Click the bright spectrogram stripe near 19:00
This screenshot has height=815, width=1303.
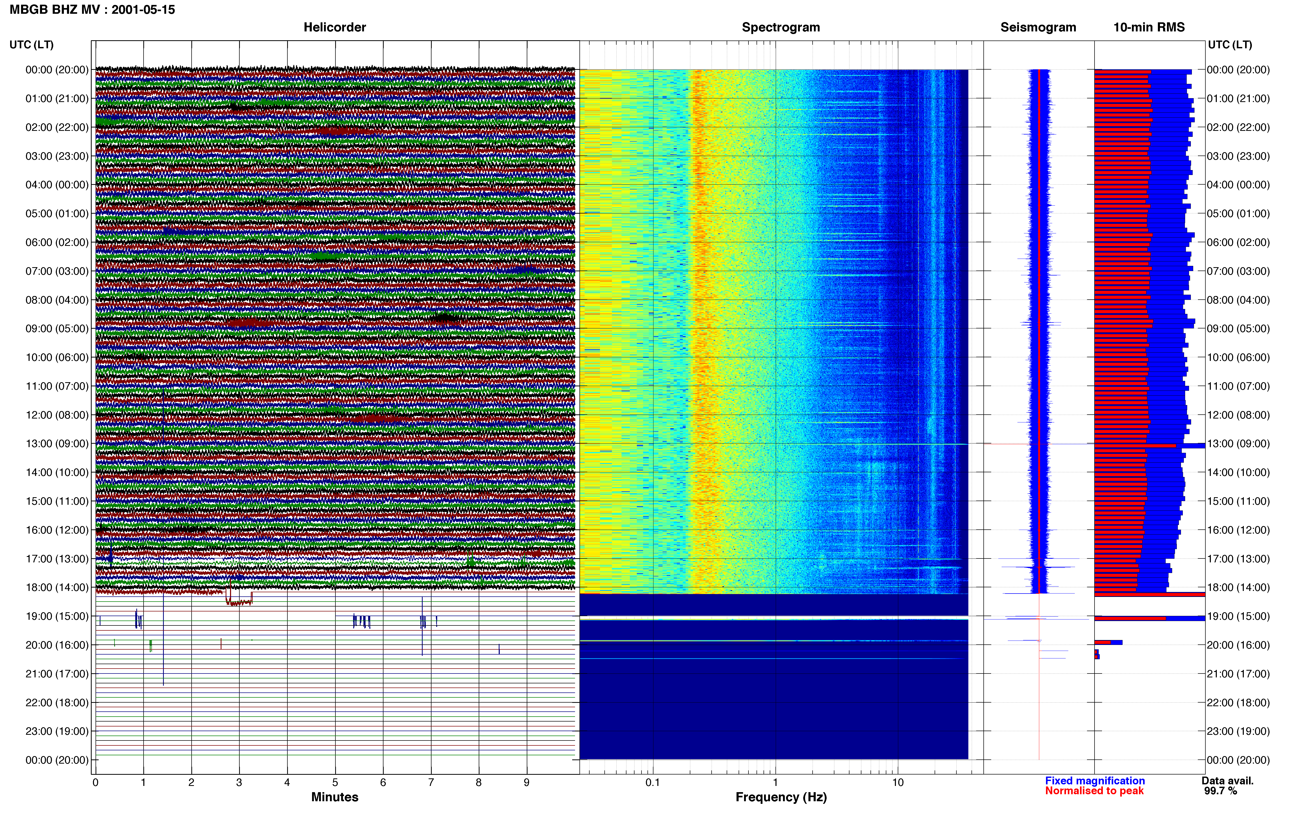(x=774, y=618)
